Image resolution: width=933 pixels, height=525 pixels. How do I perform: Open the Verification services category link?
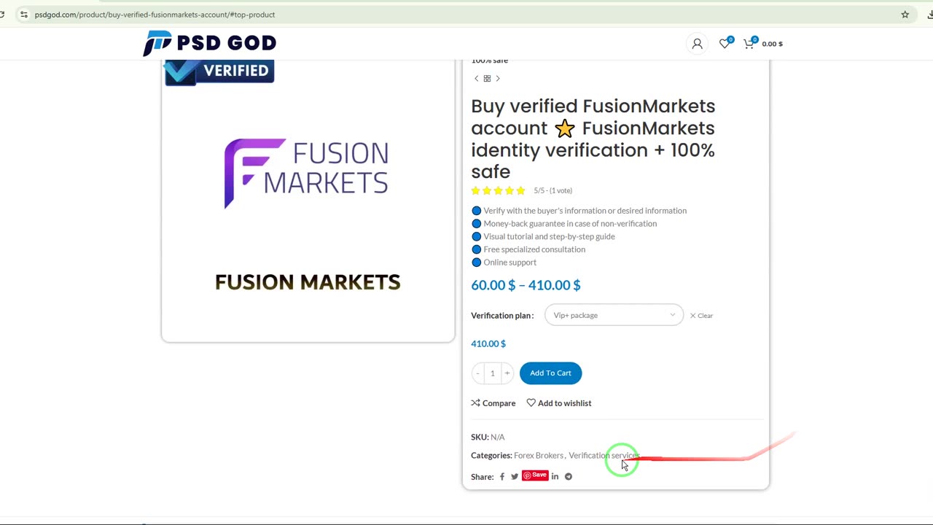(604, 456)
